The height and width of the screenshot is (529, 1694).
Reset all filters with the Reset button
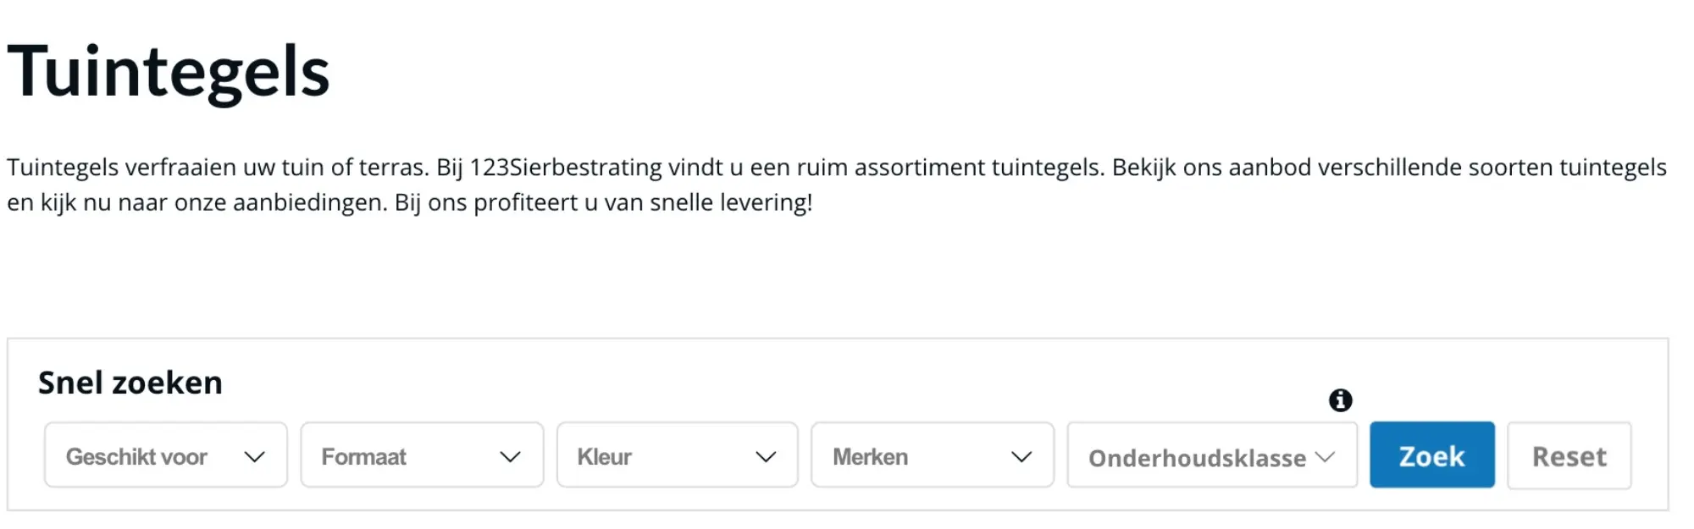[1569, 455]
